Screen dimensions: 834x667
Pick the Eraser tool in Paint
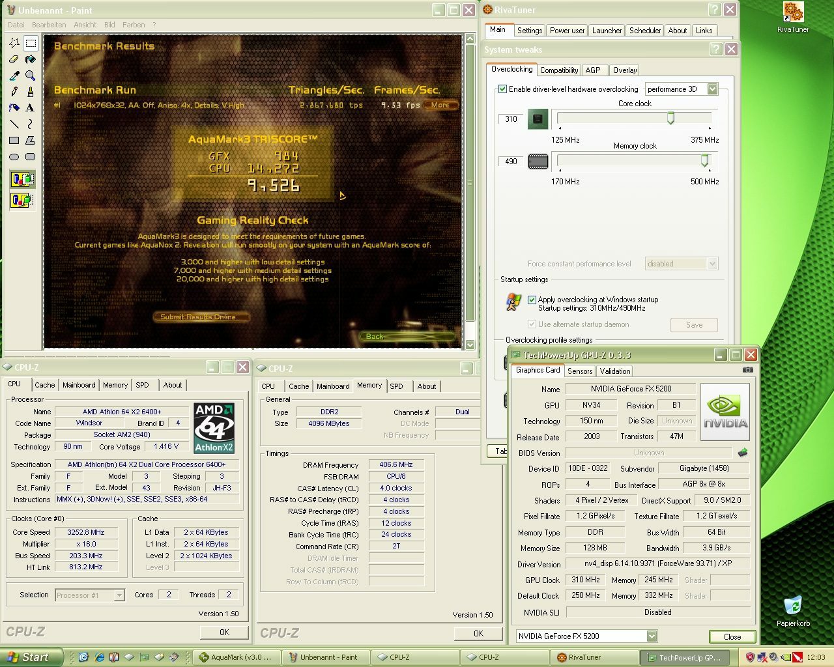click(14, 60)
